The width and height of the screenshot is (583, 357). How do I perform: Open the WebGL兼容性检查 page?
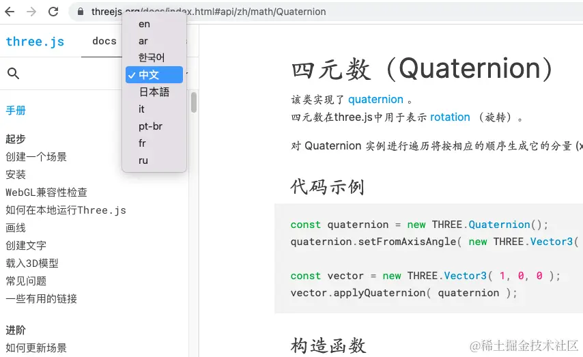(46, 192)
